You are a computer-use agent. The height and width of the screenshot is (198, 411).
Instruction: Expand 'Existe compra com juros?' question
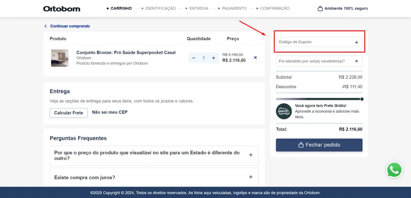tap(154, 177)
